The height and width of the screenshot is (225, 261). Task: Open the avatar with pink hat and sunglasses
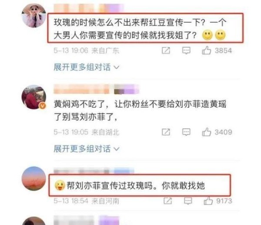[34, 15]
